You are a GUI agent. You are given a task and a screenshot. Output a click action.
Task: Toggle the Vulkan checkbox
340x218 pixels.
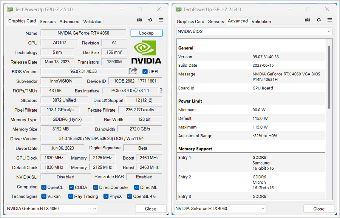44,196
